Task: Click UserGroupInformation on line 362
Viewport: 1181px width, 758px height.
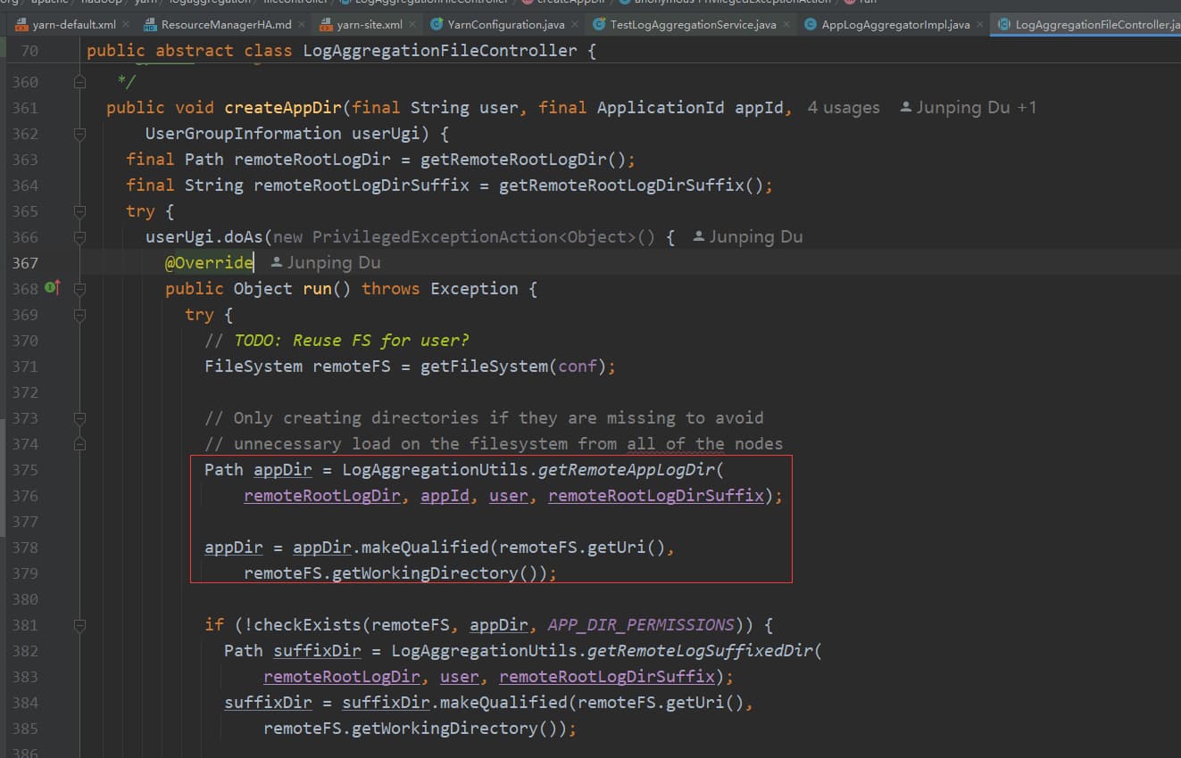Action: [x=243, y=134]
